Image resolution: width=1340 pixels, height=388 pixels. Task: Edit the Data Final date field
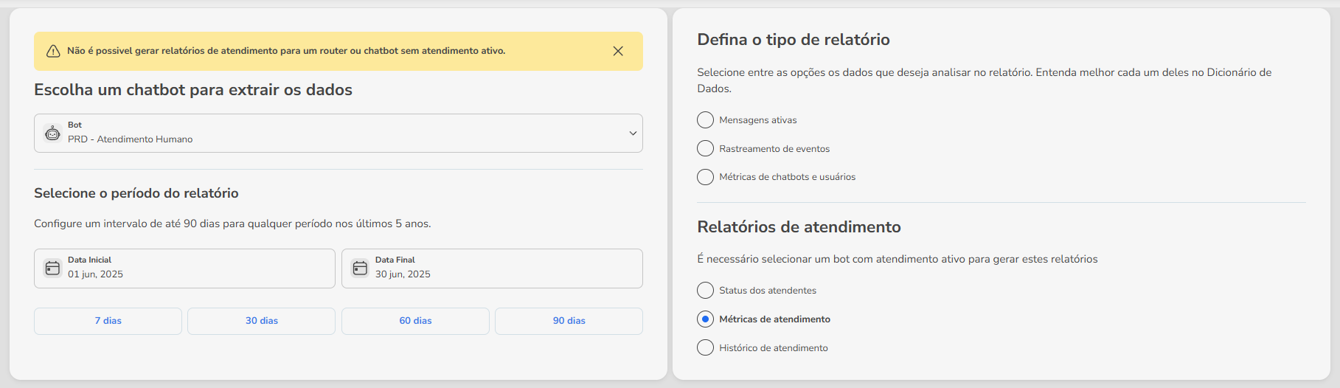click(492, 269)
